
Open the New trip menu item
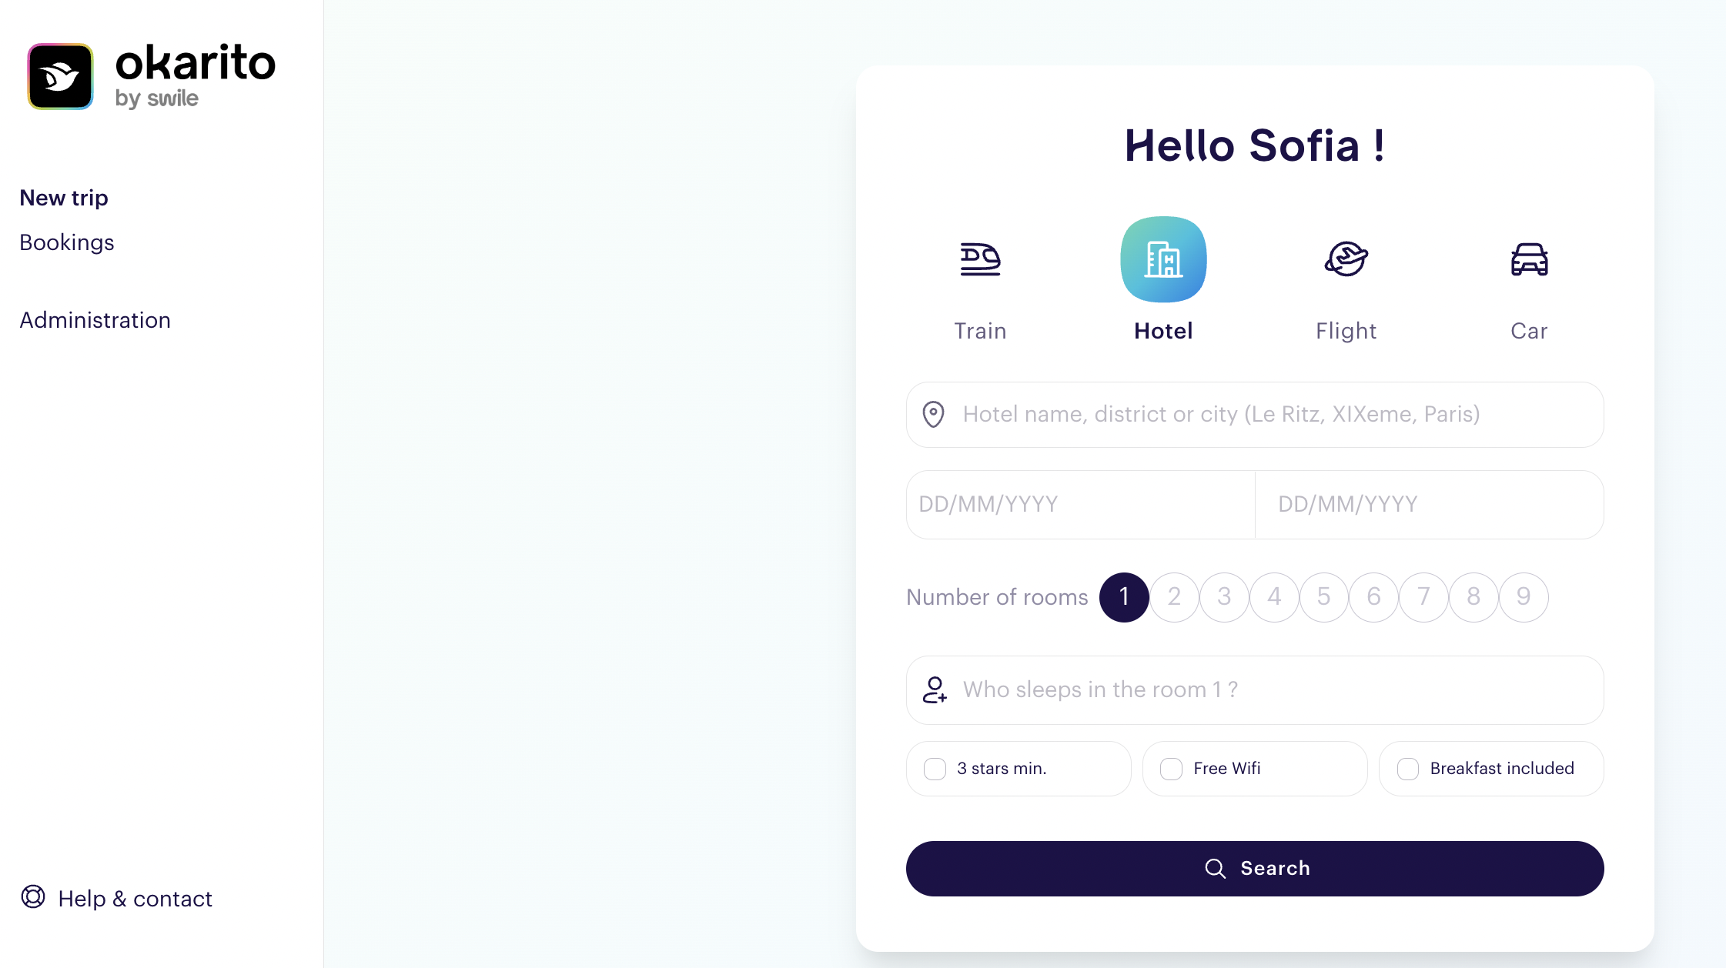click(64, 198)
